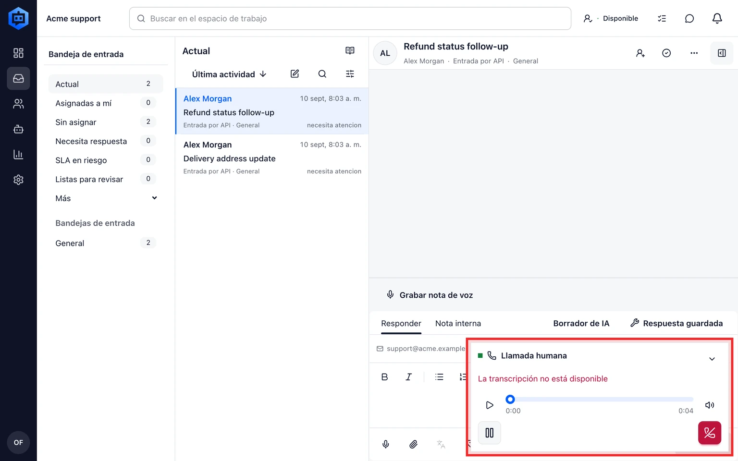This screenshot has width=738, height=461.
Task: Select Necesita respuesta view
Action: [x=106, y=141]
